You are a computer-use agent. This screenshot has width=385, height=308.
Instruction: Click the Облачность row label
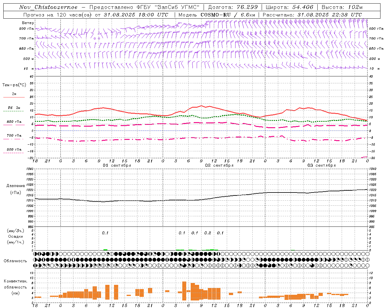(15, 261)
